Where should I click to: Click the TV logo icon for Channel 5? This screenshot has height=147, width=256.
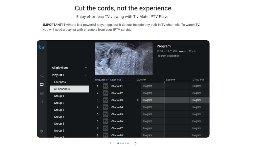105,114
